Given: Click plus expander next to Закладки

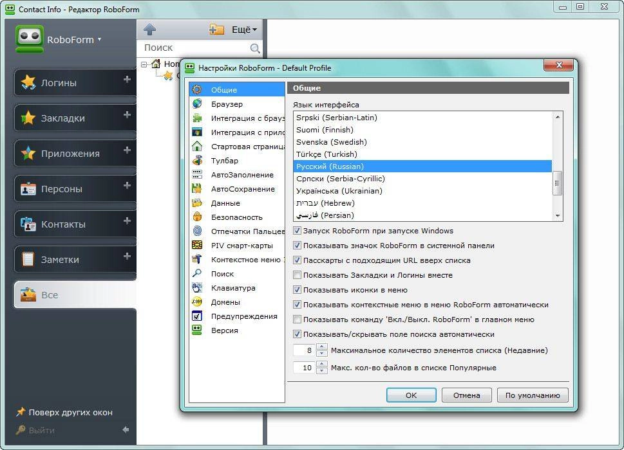Looking at the screenshot, I should click(127, 115).
